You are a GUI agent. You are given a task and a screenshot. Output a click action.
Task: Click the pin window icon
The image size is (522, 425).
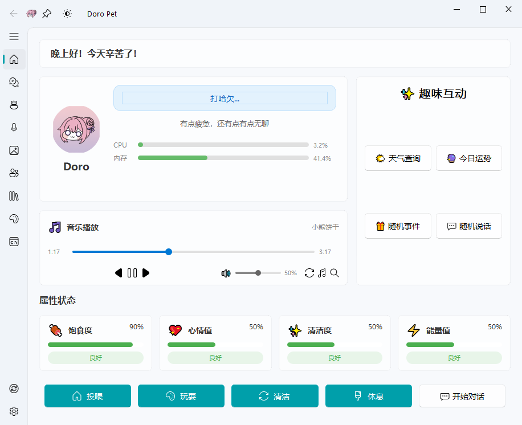[x=47, y=14]
